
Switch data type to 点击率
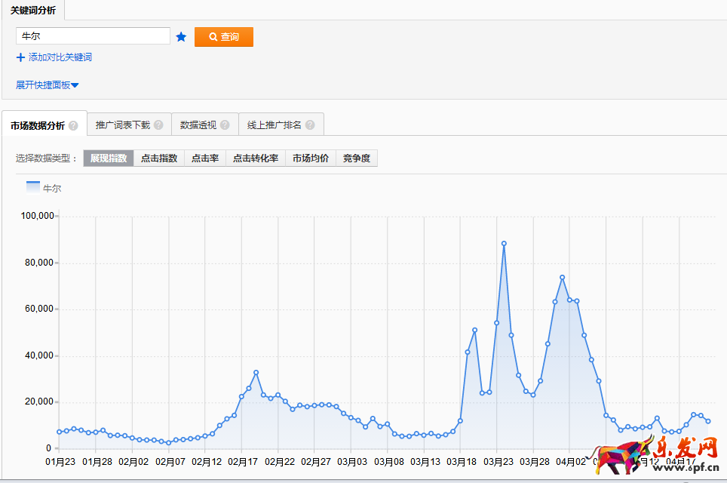(205, 158)
